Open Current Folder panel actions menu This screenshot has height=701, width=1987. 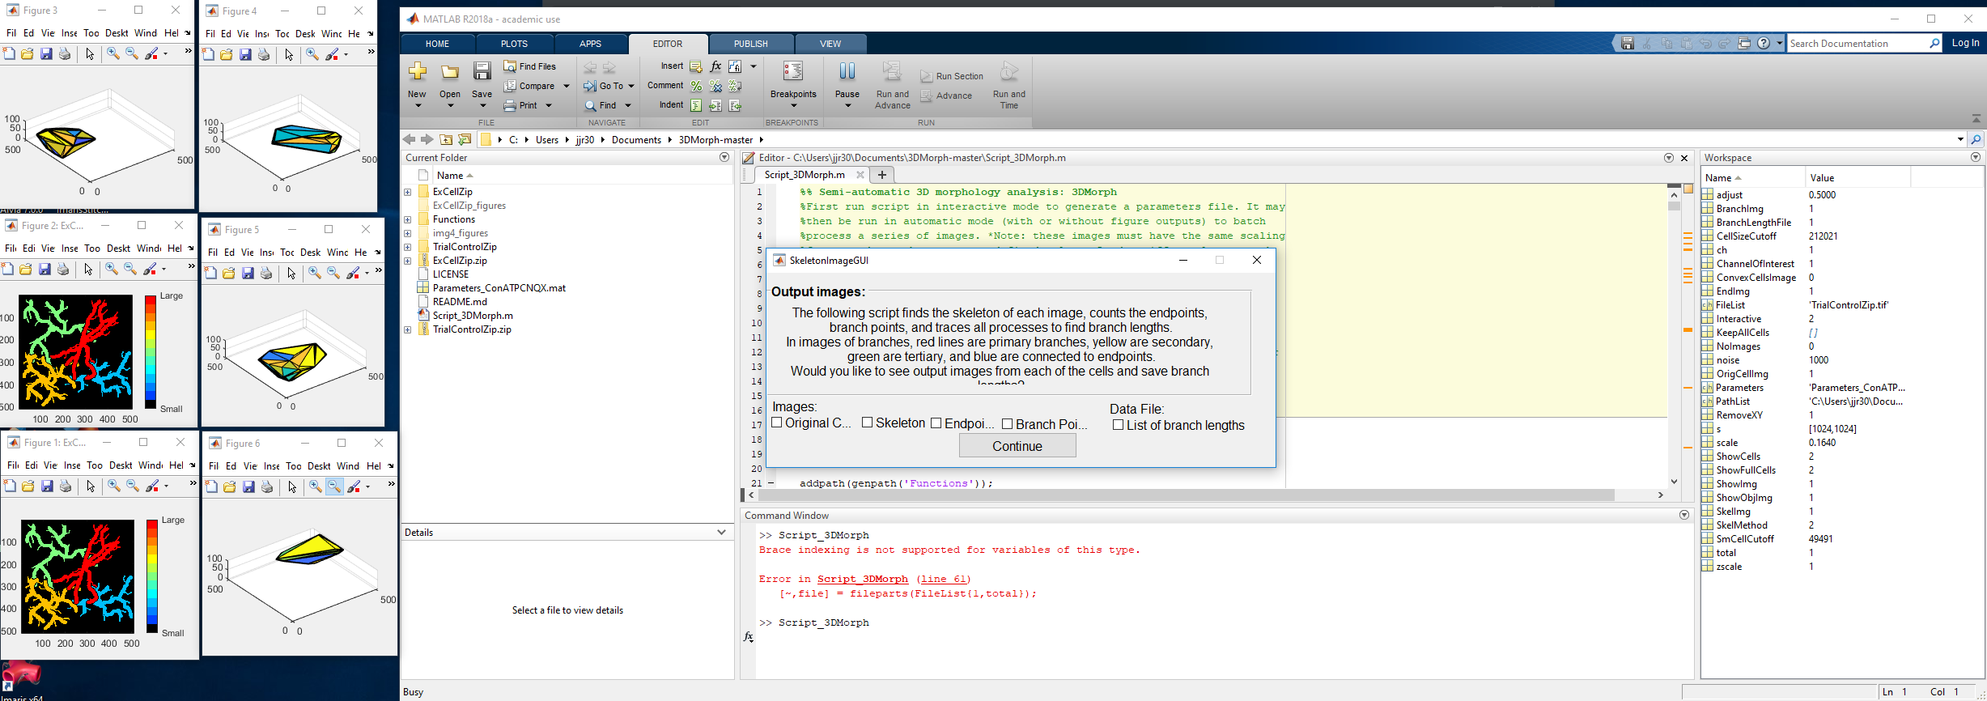[x=724, y=157]
